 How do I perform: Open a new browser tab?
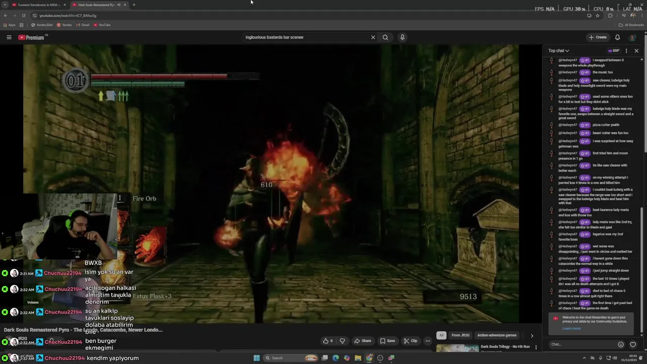[x=134, y=5]
